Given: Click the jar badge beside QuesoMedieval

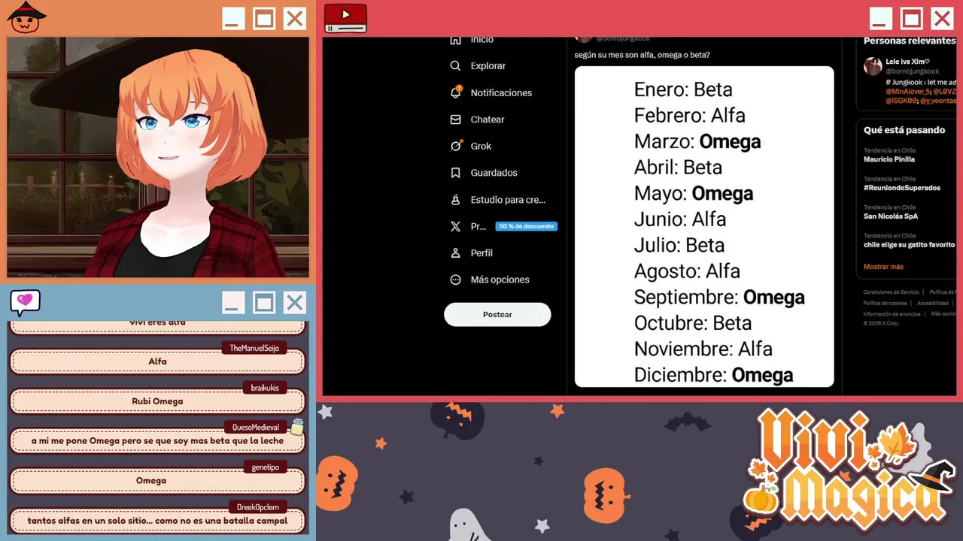Looking at the screenshot, I should 296,427.
